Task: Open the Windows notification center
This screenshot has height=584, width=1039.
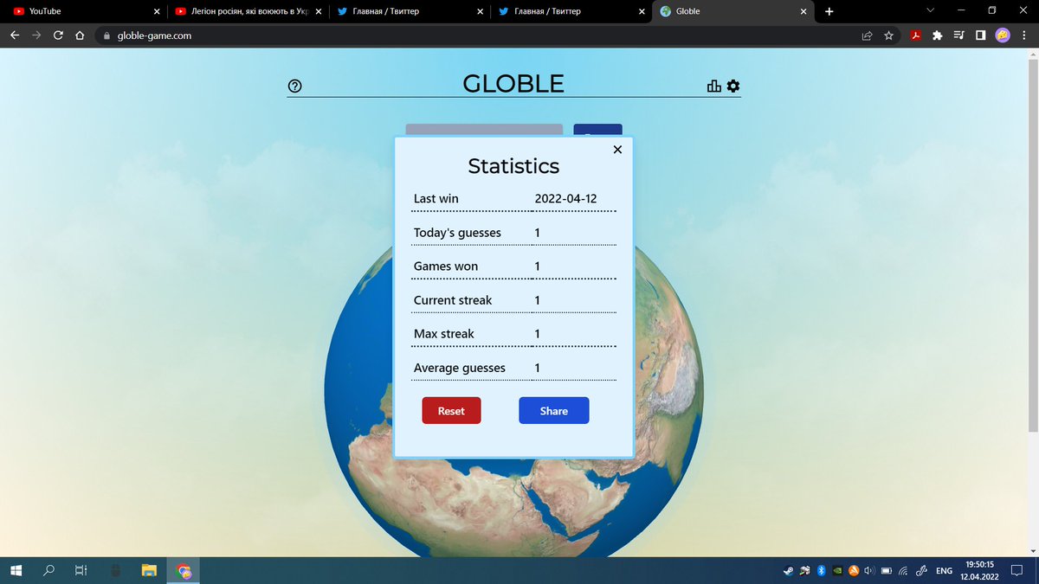Action: (x=1019, y=571)
